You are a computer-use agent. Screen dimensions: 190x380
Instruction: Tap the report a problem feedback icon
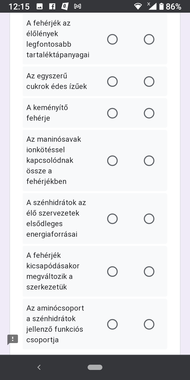[12, 339]
